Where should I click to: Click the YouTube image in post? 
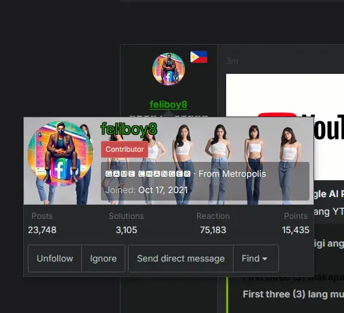[x=285, y=127]
